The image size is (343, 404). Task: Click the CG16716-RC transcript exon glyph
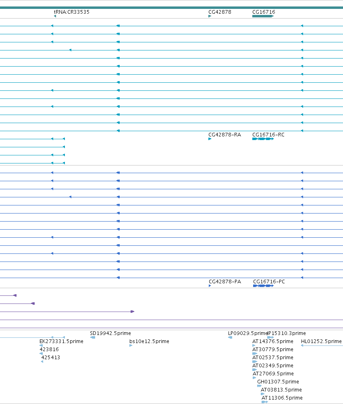263,139
